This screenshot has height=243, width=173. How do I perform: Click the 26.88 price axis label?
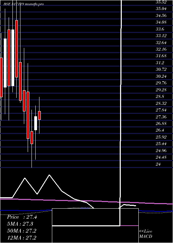161,124
